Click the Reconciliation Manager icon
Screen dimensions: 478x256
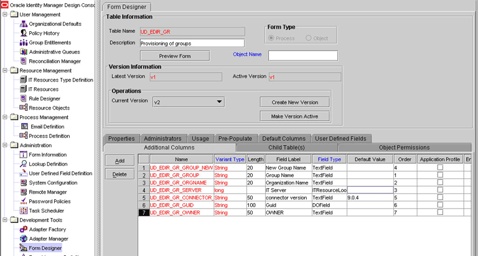(x=24, y=61)
